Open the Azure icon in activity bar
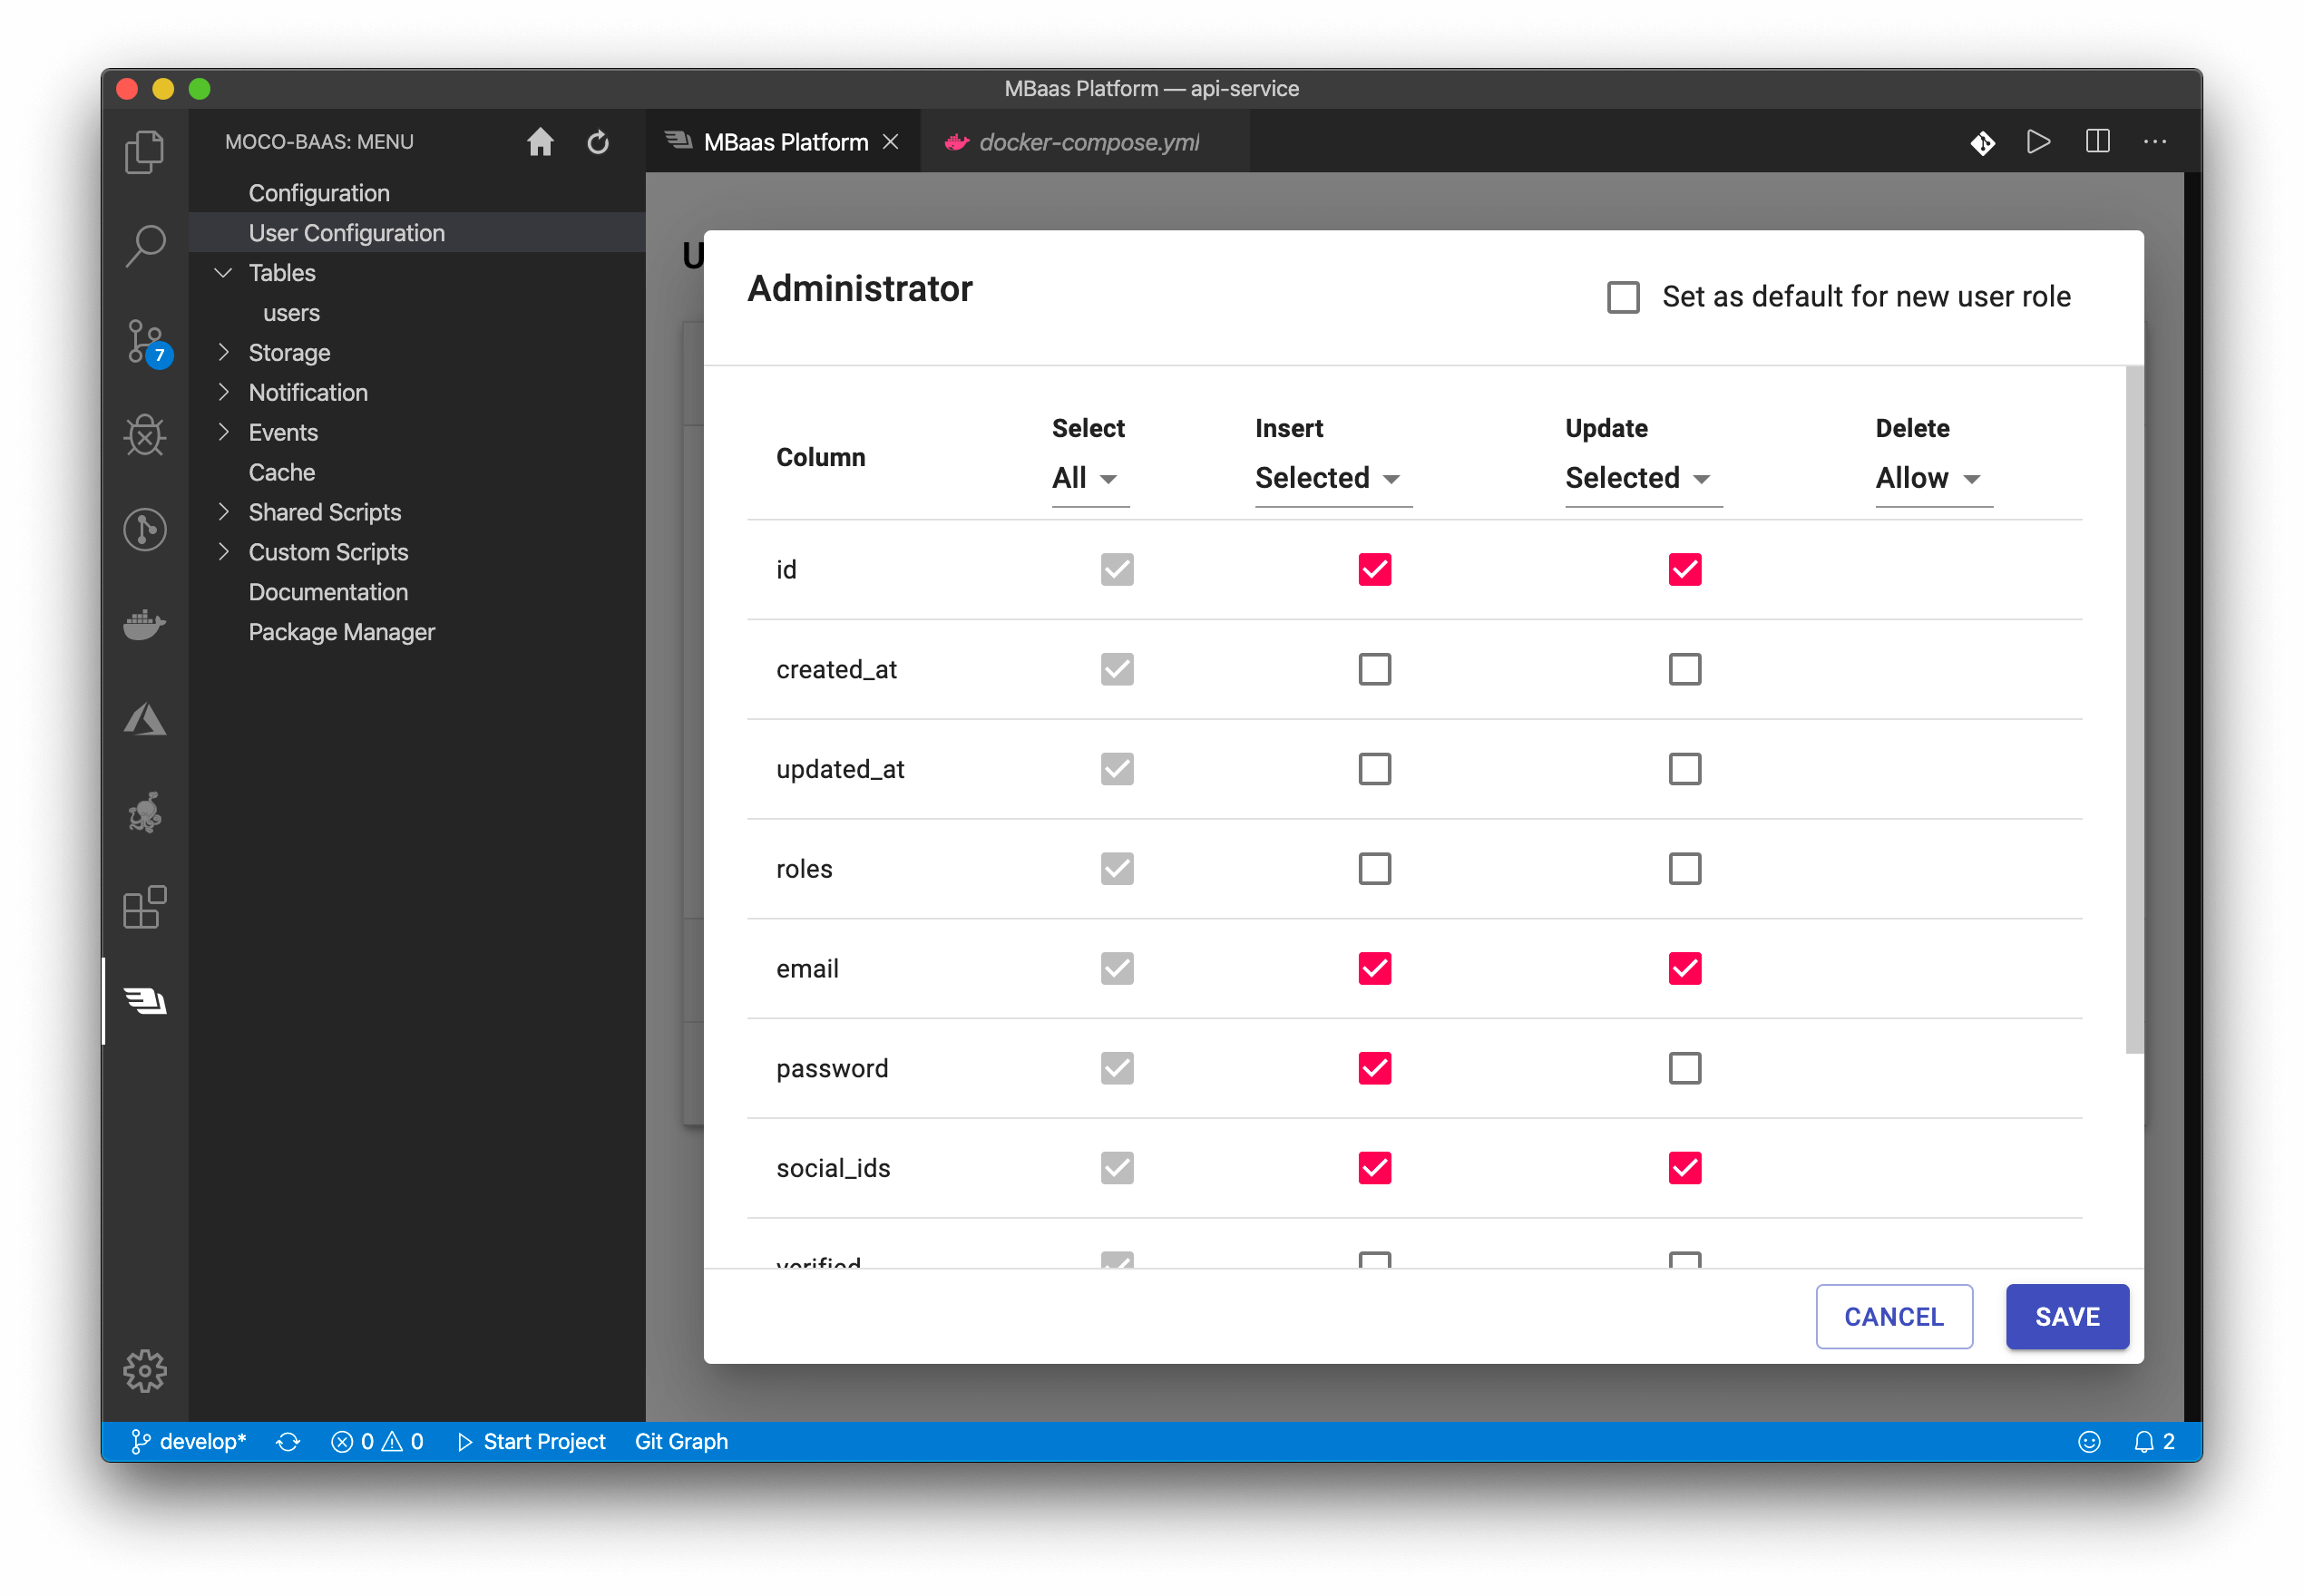2304x1596 pixels. [x=145, y=718]
